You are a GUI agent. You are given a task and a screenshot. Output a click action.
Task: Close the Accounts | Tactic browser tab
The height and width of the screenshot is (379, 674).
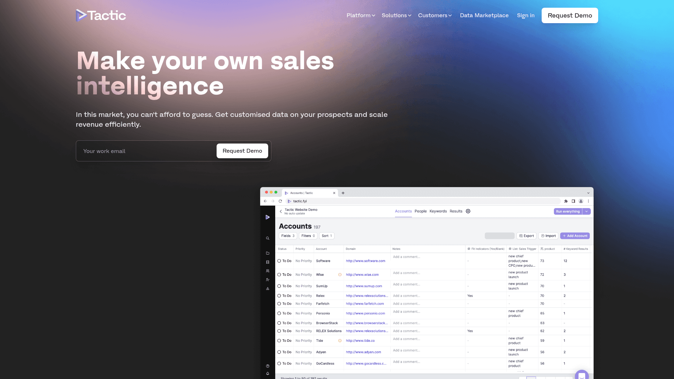[x=334, y=193]
